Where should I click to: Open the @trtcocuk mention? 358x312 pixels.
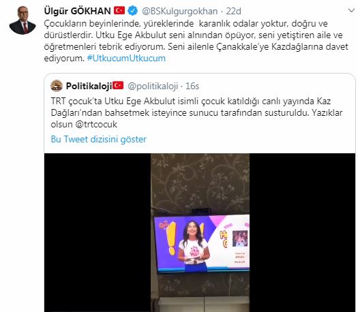coord(96,124)
